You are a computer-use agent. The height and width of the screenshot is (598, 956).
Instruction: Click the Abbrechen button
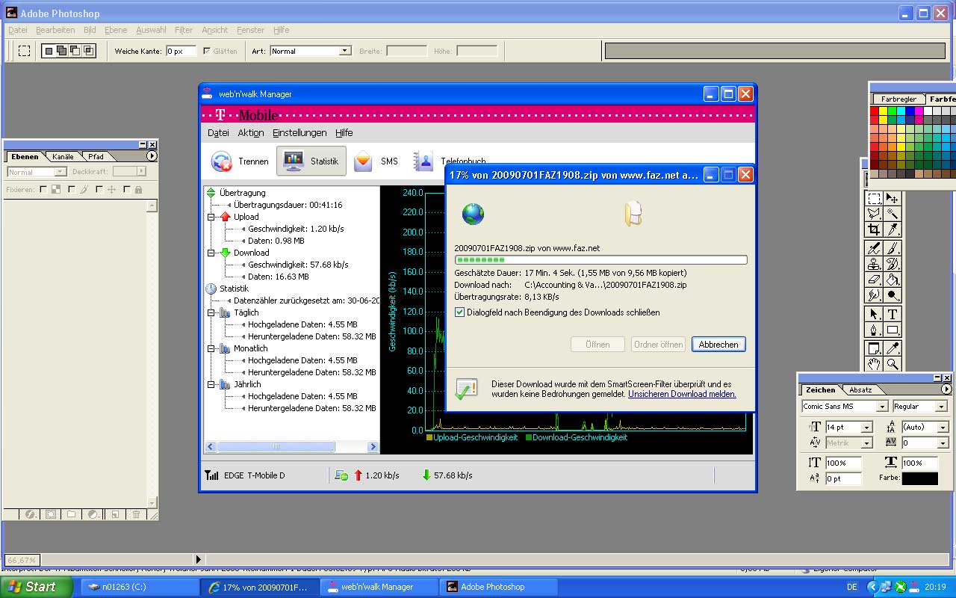718,345
